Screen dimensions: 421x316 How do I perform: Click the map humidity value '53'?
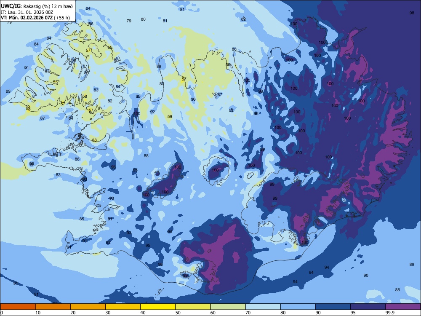55,82
